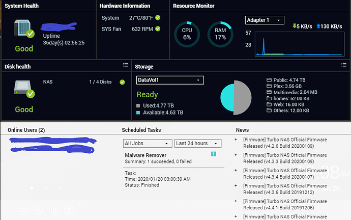Expand the Malware Remover task plus icon
Image resolution: width=351 pixels, height=220 pixels.
tap(213, 154)
